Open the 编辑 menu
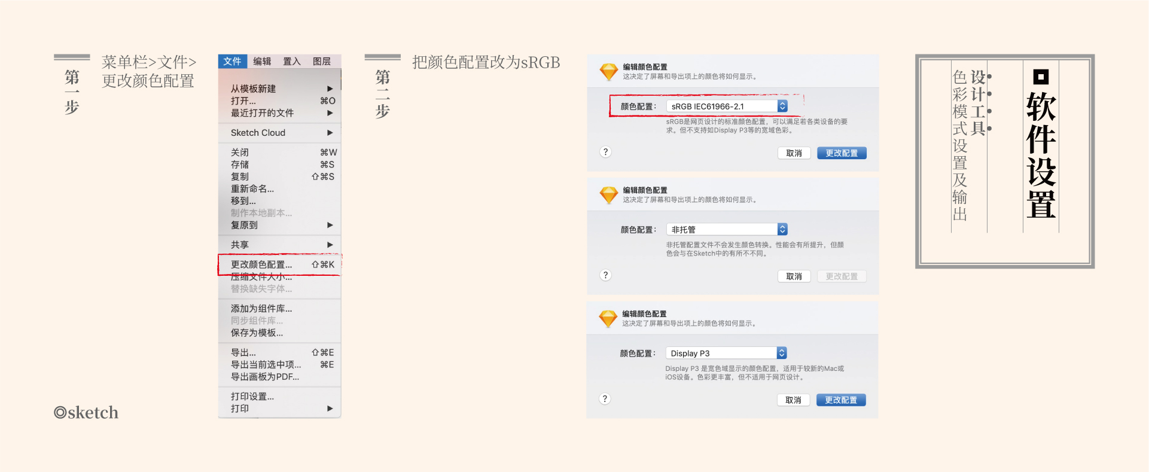The height and width of the screenshot is (472, 1149). (262, 61)
